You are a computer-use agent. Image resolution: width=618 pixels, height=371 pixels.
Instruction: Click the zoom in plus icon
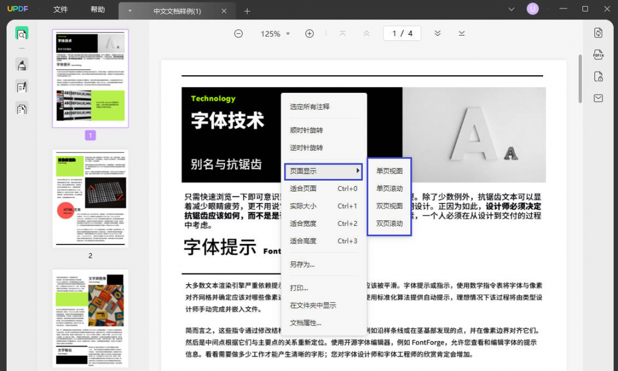[x=310, y=34]
